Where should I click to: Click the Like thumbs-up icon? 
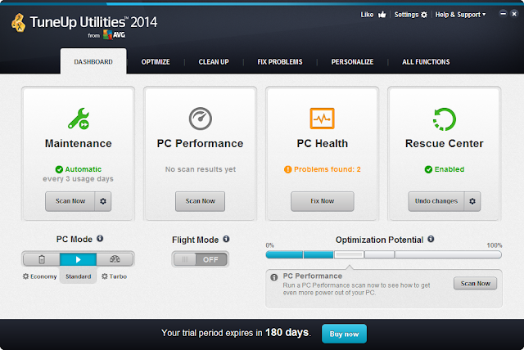click(382, 15)
